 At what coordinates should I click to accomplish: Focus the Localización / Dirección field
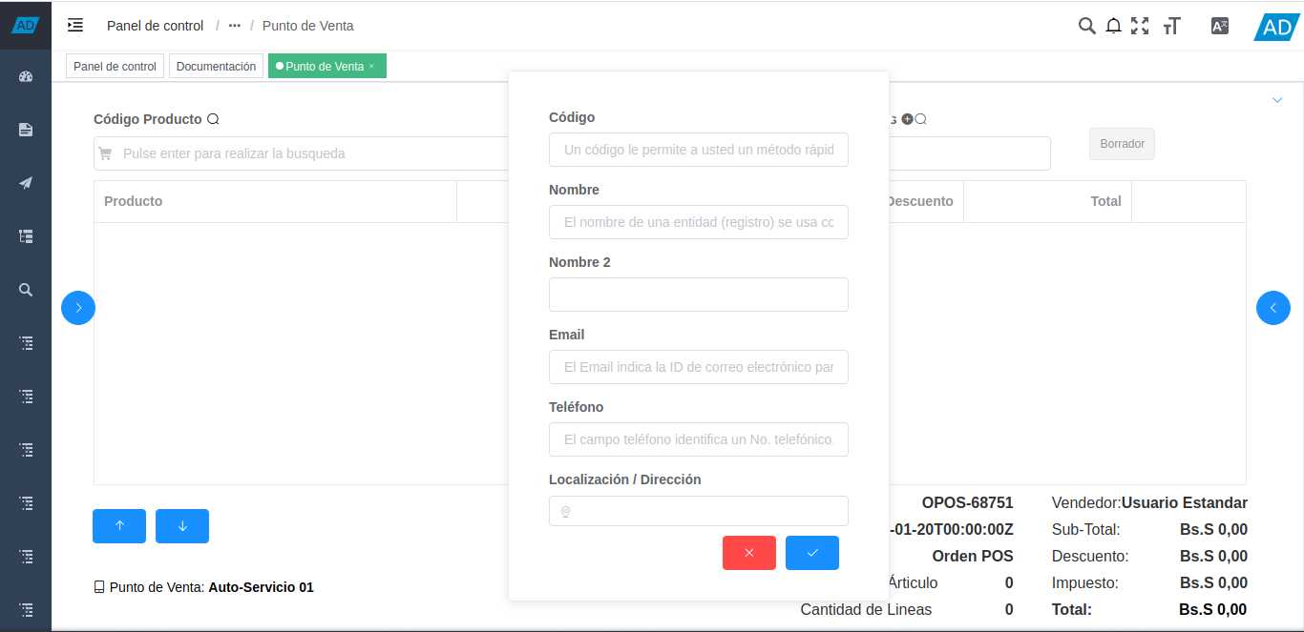(699, 511)
